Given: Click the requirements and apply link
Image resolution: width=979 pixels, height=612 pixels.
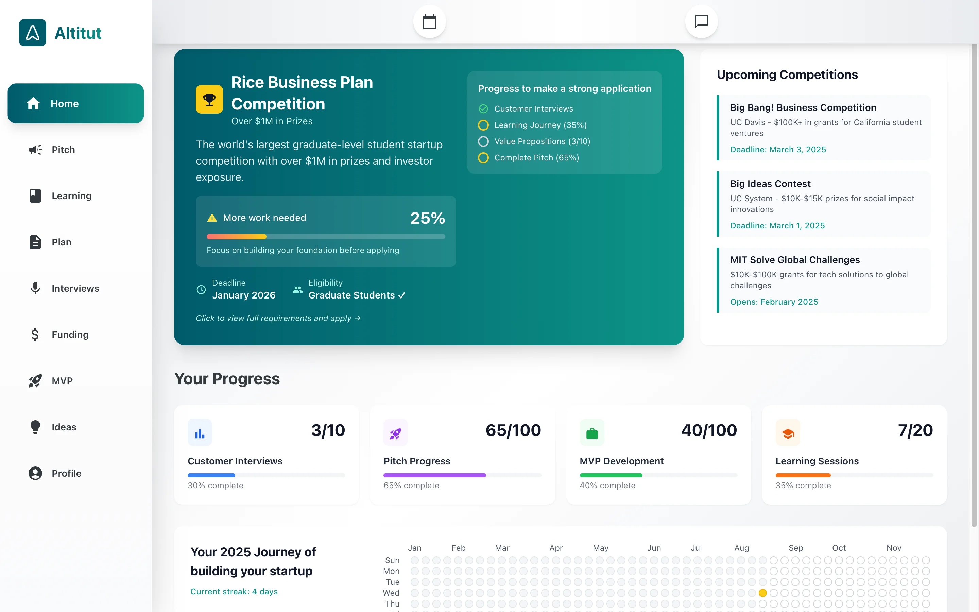Looking at the screenshot, I should (278, 318).
